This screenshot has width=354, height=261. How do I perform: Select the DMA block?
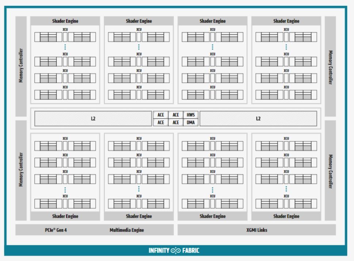(x=191, y=122)
